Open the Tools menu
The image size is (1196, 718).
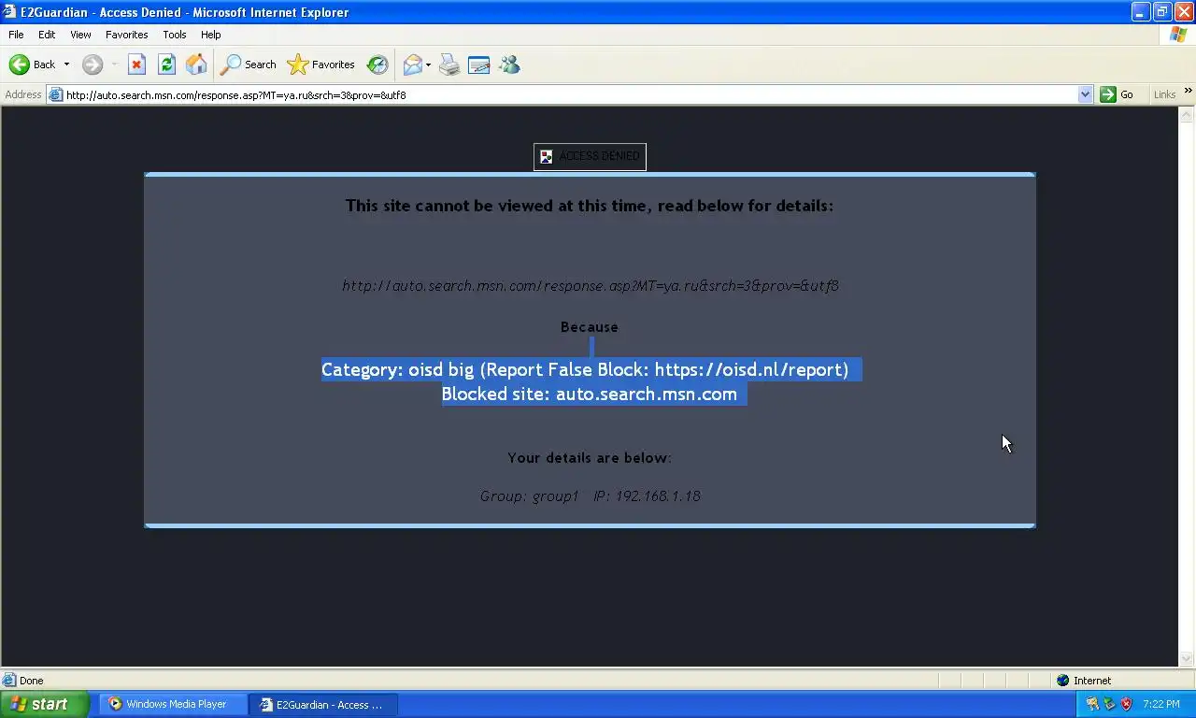tap(175, 35)
